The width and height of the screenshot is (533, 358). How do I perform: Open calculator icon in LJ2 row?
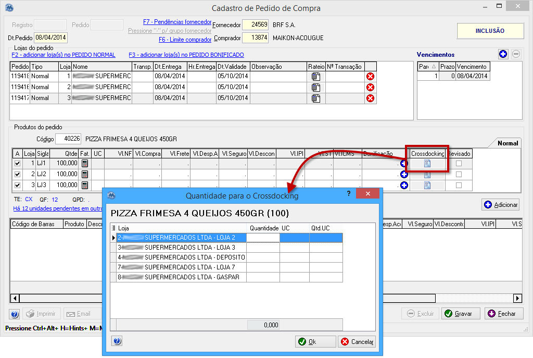[85, 174]
